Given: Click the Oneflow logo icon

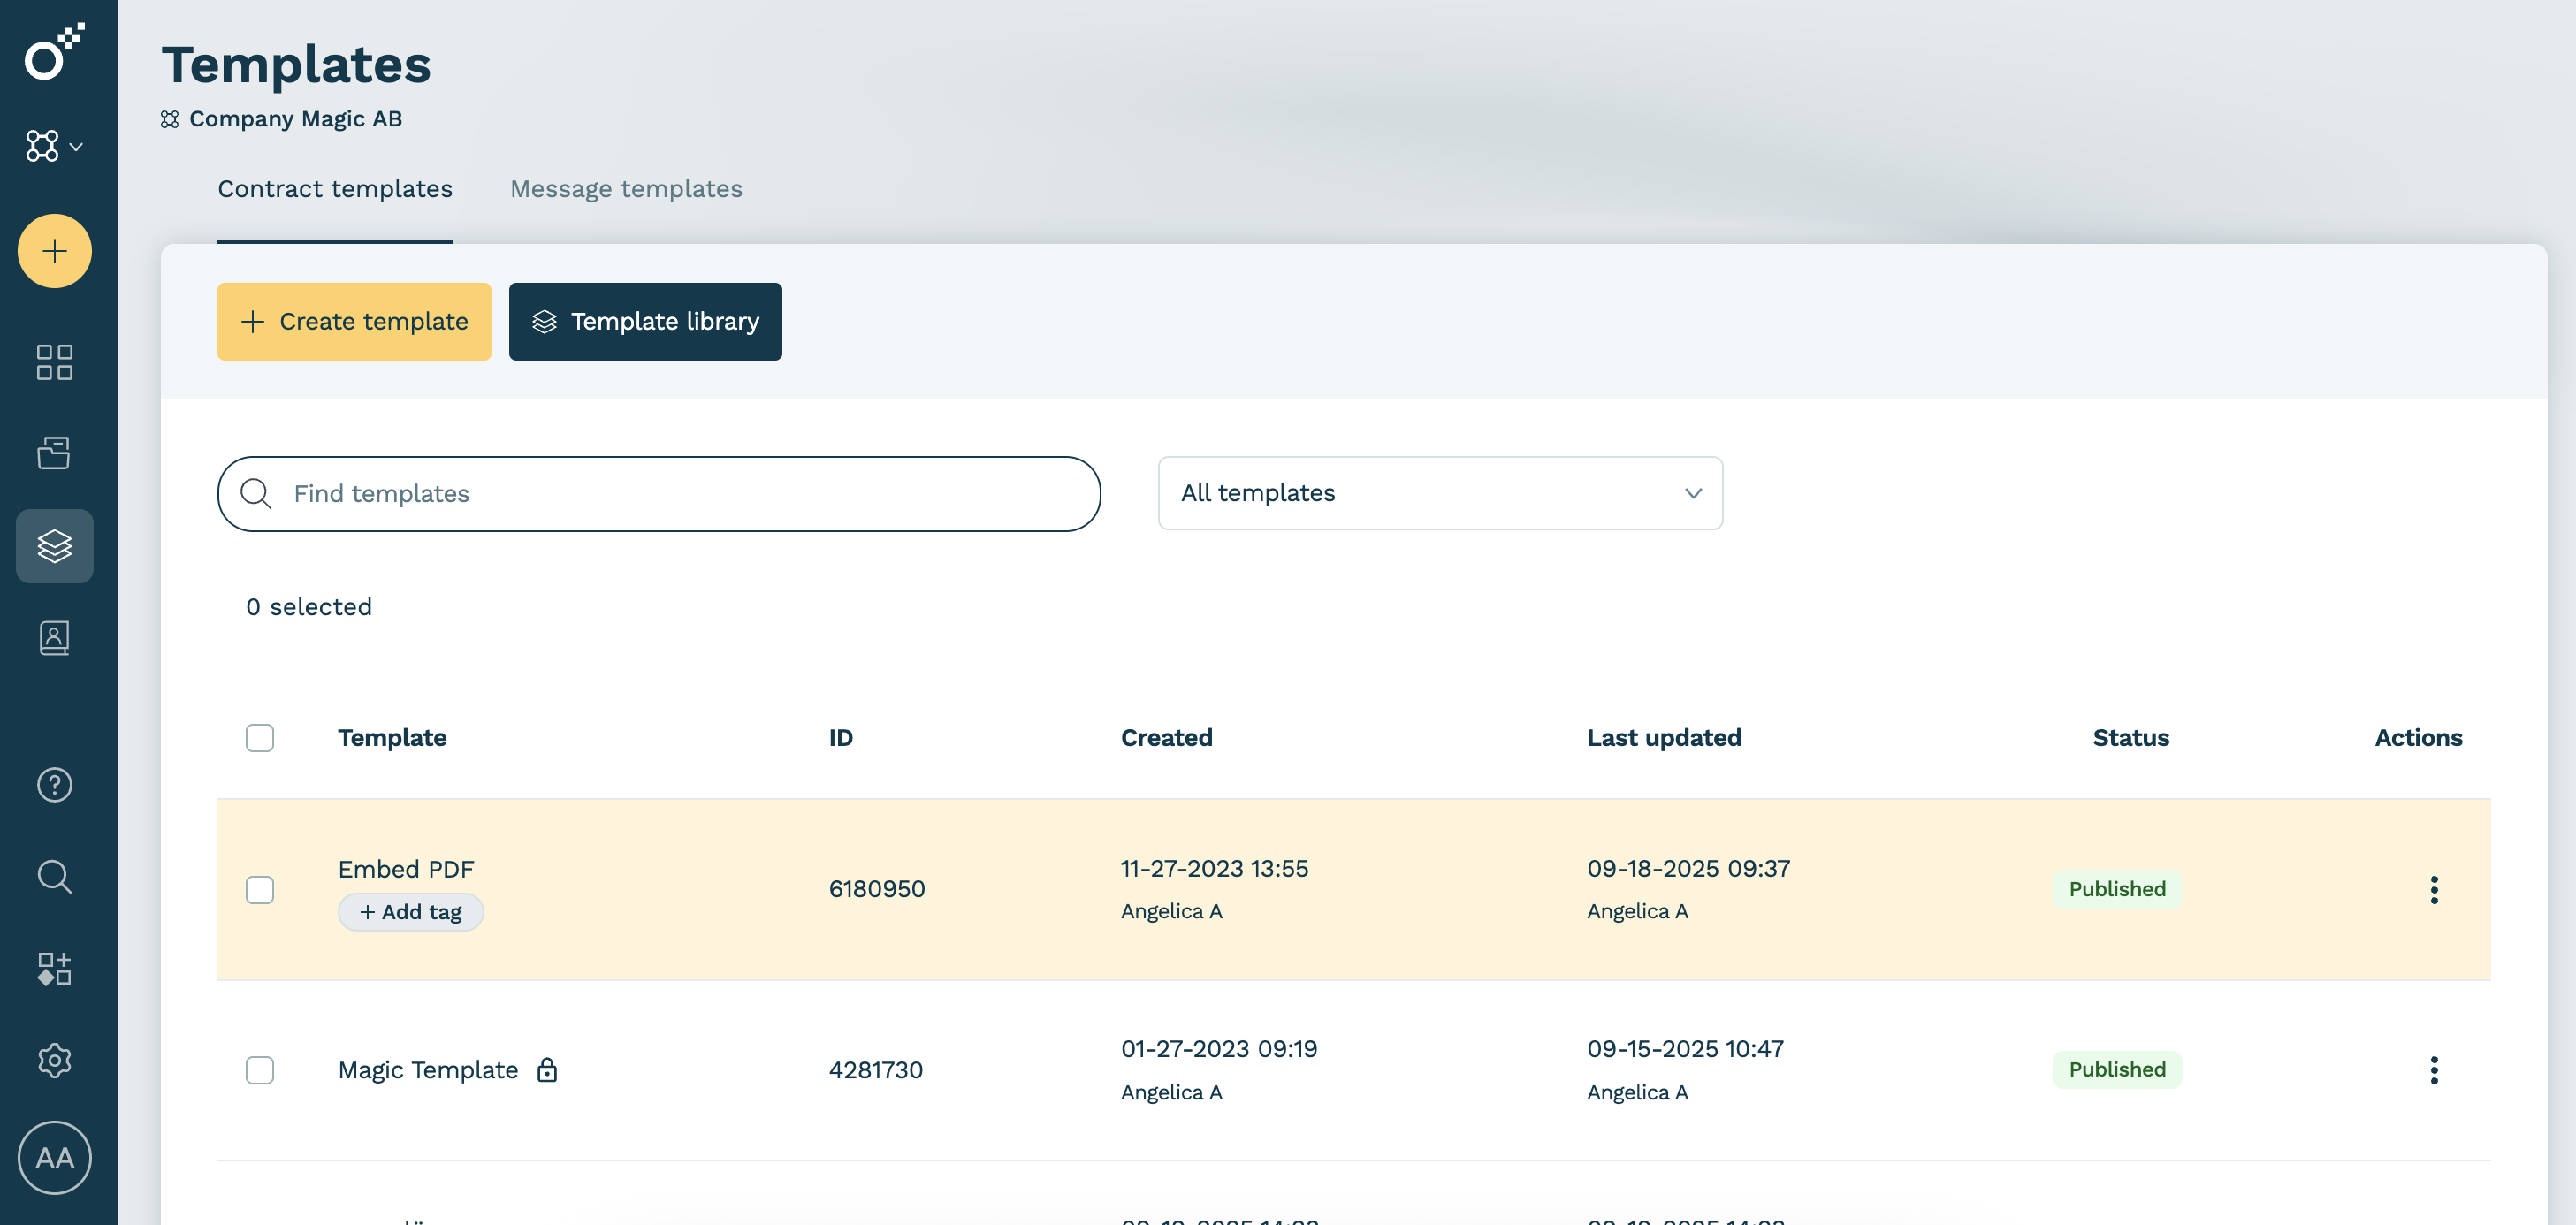Looking at the screenshot, I should tap(54, 51).
